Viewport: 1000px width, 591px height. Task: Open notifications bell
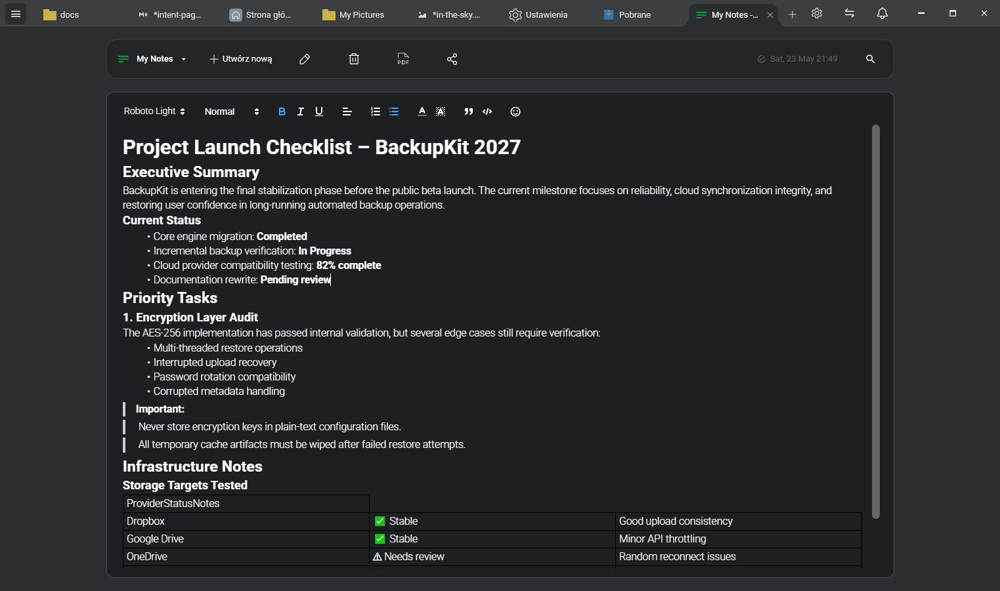(x=882, y=13)
